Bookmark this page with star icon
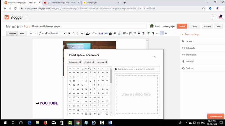The height and width of the screenshot is (126, 225). tap(204, 8)
